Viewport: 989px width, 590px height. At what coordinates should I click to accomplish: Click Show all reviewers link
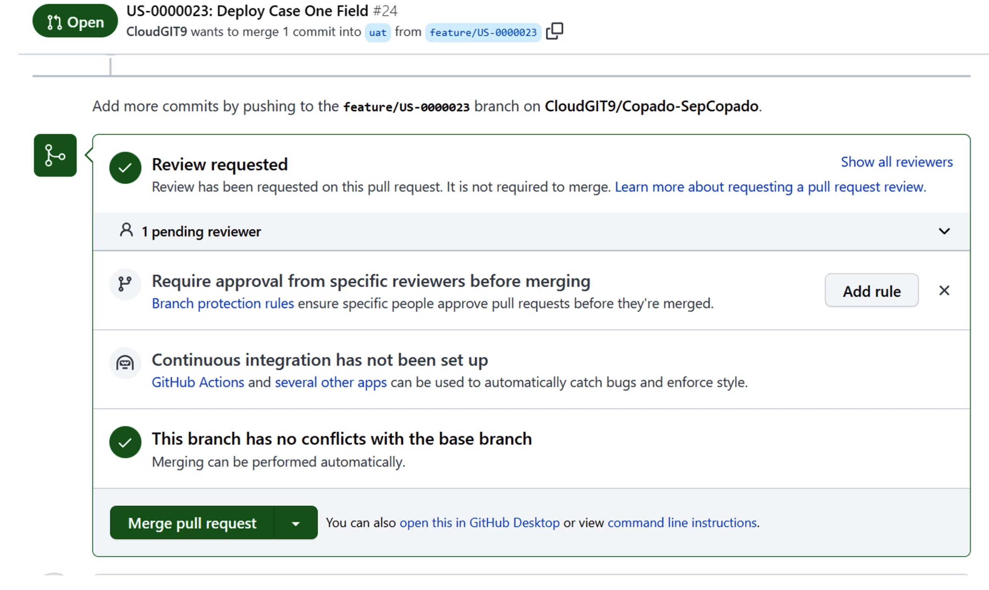896,162
